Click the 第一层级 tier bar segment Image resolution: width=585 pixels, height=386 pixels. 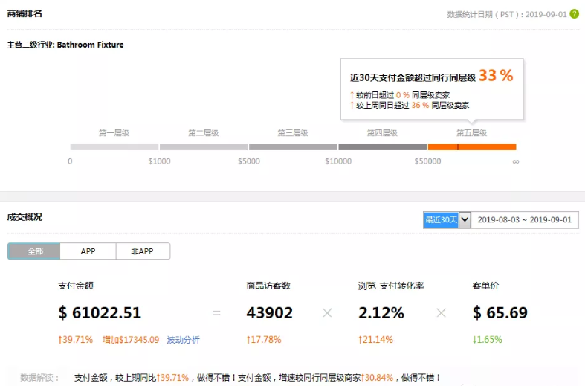pos(114,147)
